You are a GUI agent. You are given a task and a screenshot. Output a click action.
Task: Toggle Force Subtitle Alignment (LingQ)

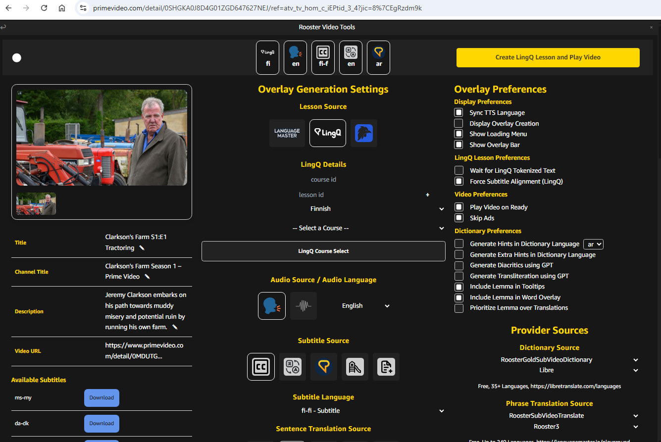(x=459, y=181)
